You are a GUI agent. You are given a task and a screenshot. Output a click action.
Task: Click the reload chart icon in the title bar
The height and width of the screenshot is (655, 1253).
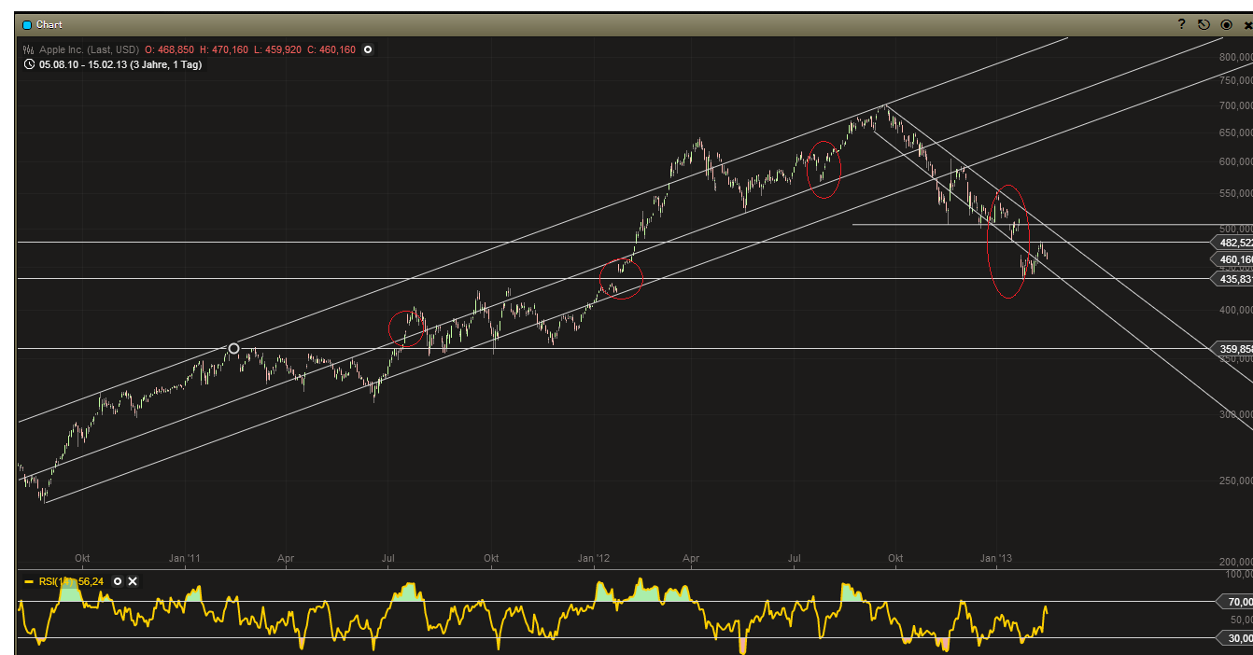pos(1204,25)
